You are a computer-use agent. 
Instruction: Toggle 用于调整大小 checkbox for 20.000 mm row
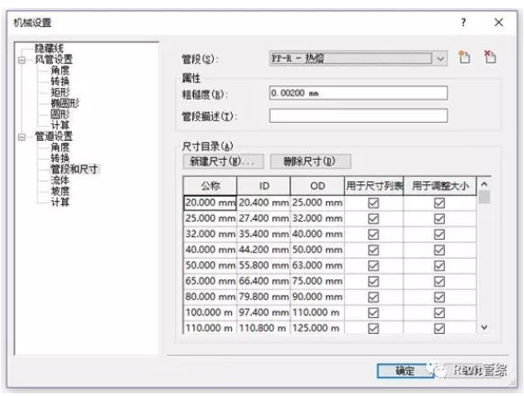(440, 203)
